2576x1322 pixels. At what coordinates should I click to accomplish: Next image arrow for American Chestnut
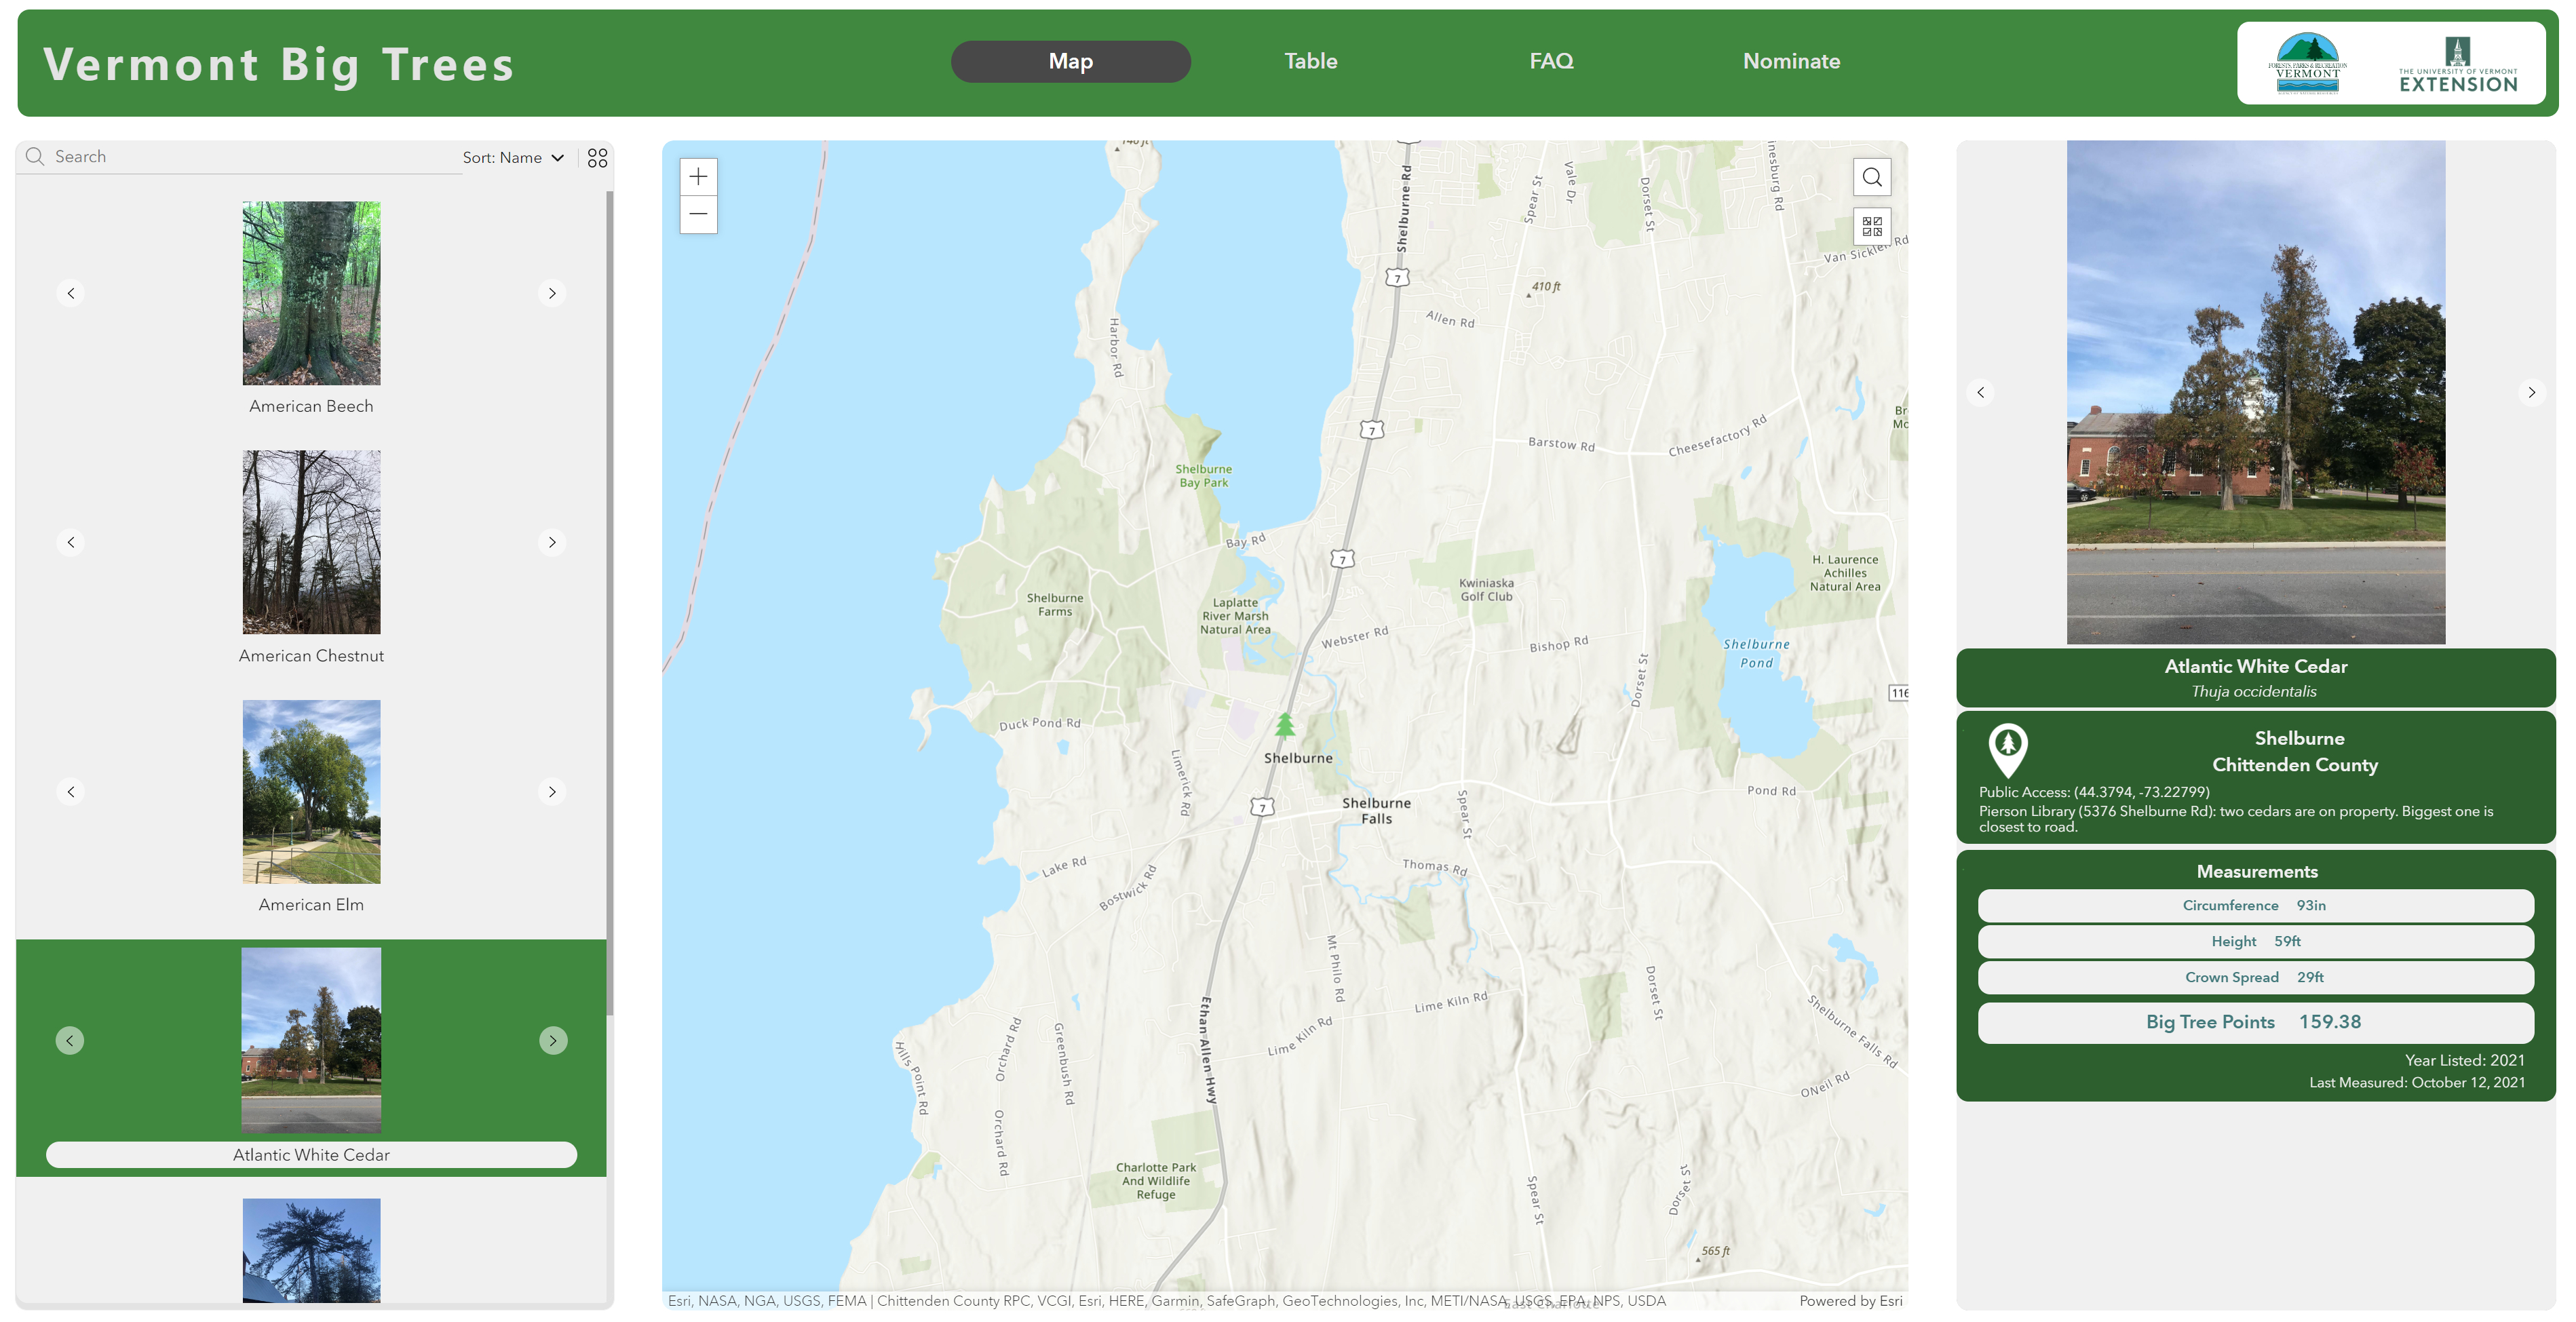tap(552, 542)
